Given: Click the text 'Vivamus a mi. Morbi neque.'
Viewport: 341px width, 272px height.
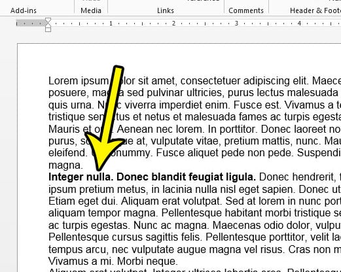Looking at the screenshot, I should pyautogui.click(x=113, y=261).
